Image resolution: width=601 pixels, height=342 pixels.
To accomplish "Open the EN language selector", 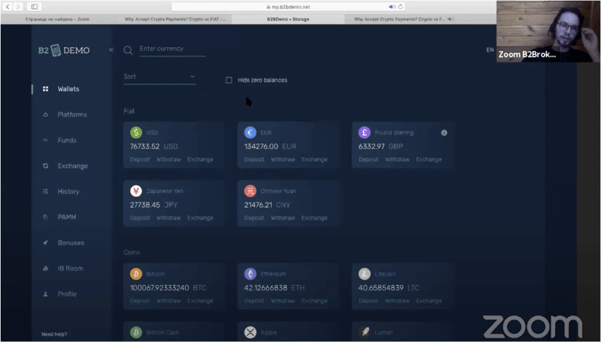I will point(490,50).
